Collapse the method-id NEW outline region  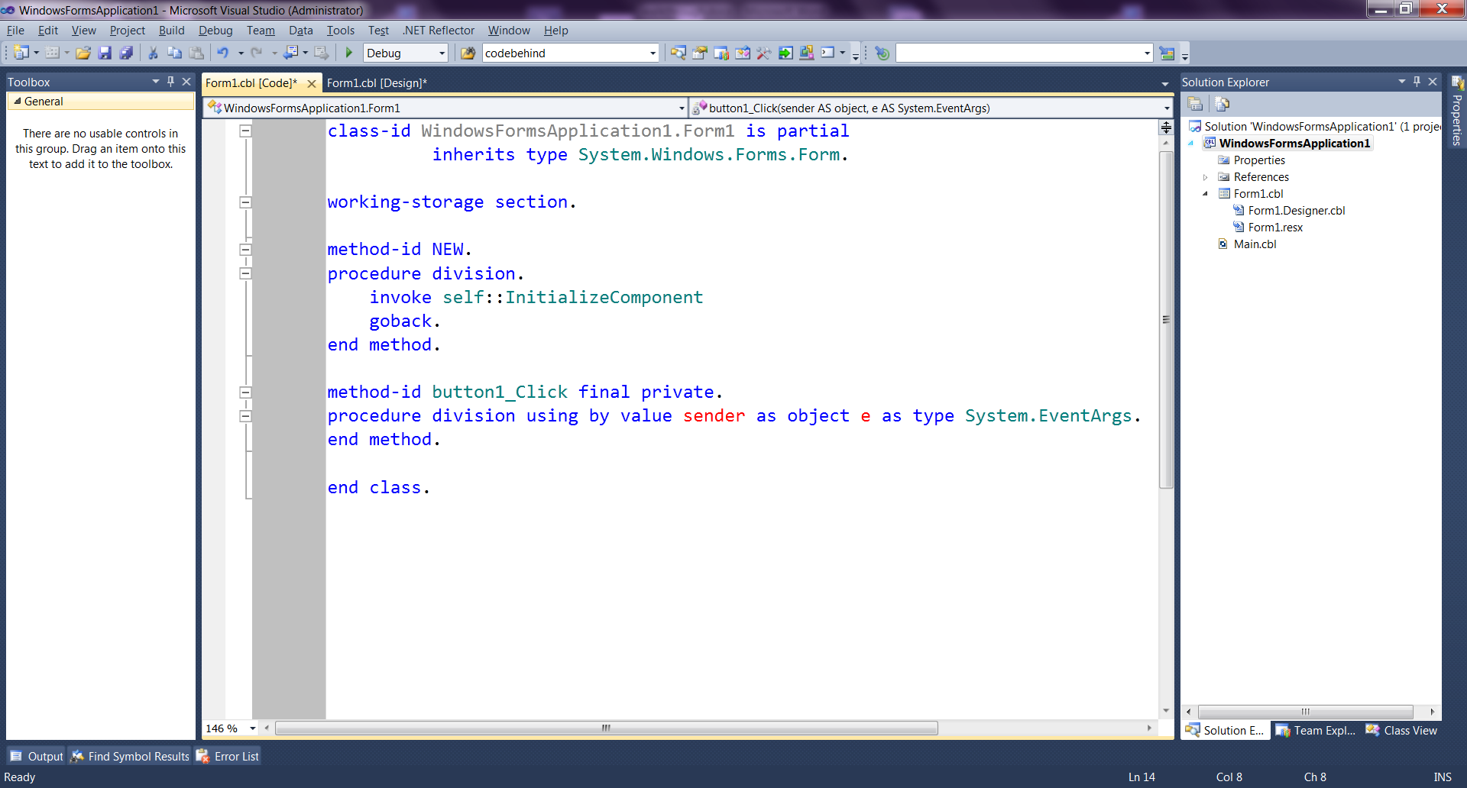coord(245,250)
